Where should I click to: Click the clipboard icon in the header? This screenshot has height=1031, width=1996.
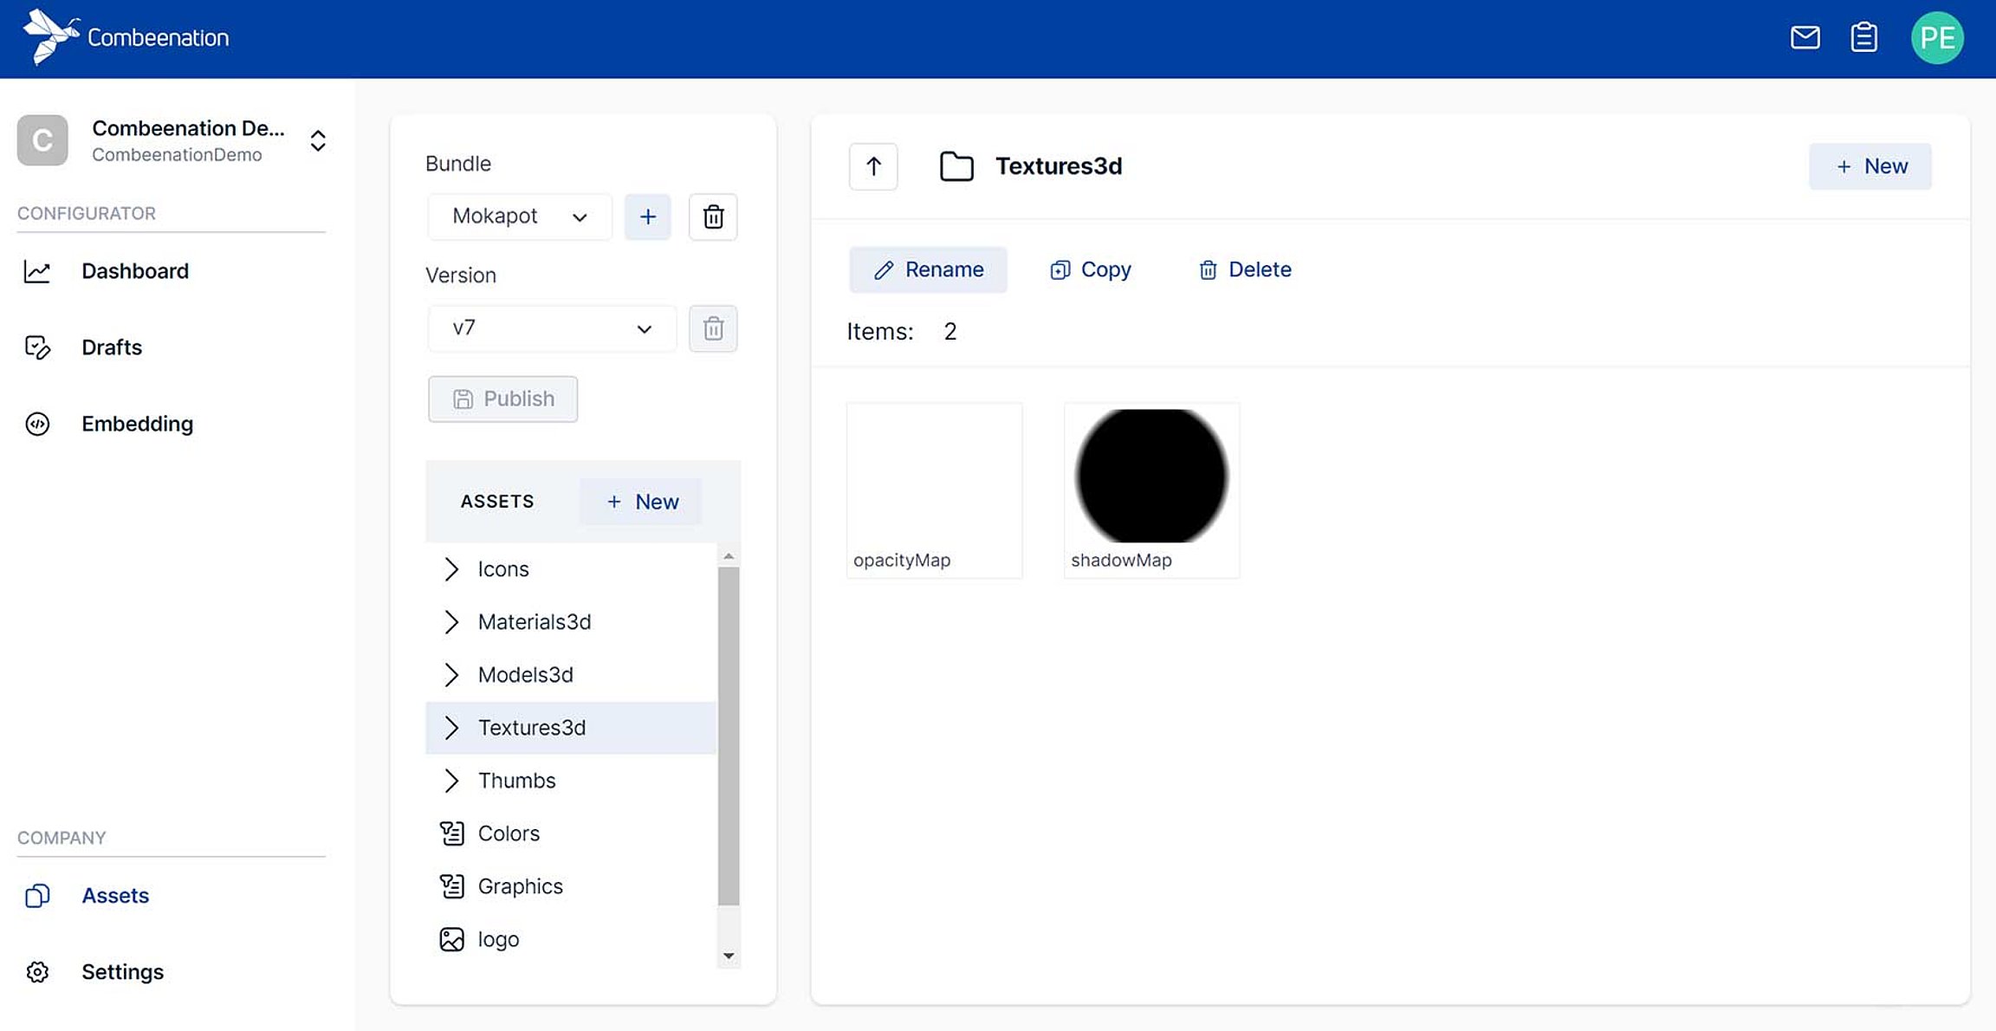[1864, 38]
